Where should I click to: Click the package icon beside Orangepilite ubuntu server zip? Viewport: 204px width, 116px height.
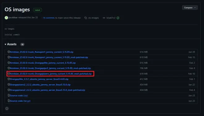(9, 79)
